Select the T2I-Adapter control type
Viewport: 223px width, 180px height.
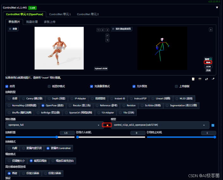point(106,112)
